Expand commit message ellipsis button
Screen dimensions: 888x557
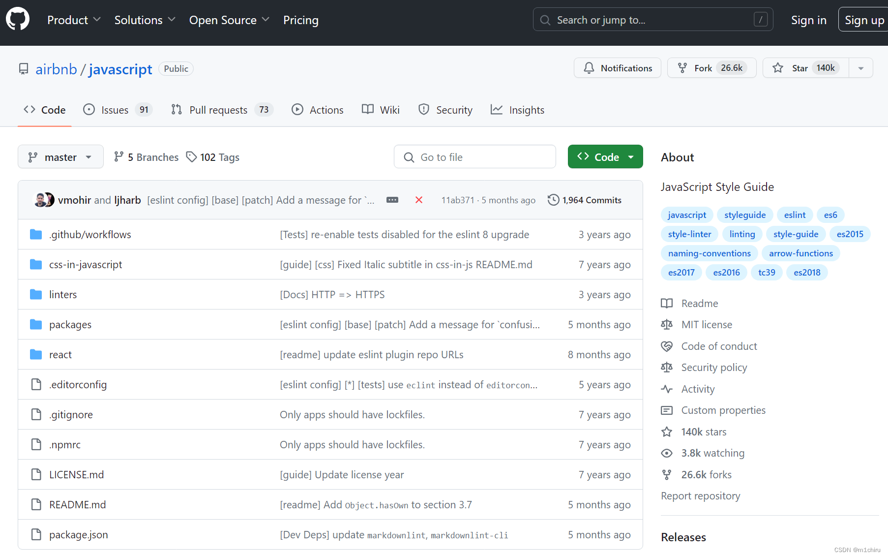tap(392, 200)
